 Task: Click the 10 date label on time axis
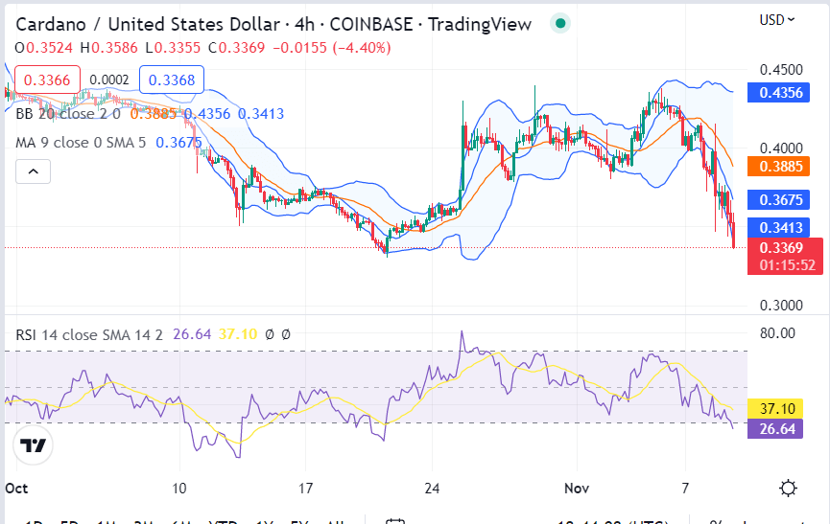click(x=178, y=489)
